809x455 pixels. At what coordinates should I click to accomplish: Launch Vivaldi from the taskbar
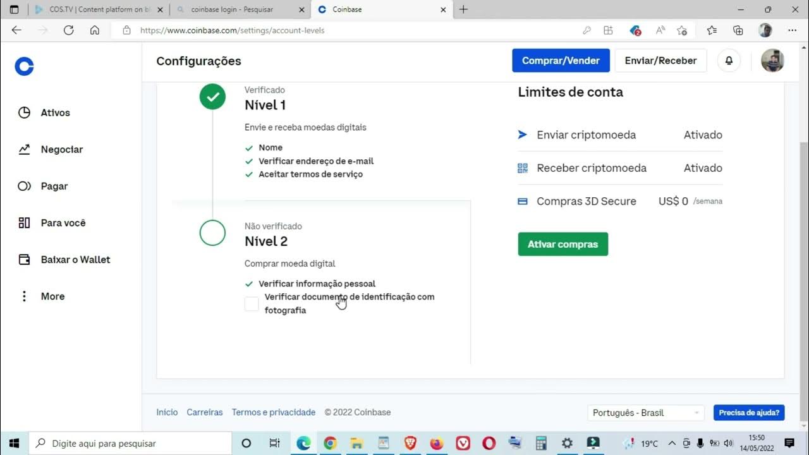[463, 443]
